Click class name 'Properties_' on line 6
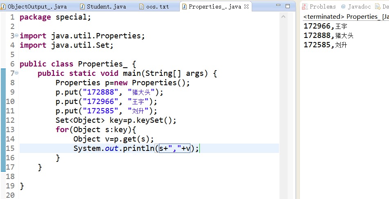 coord(103,64)
